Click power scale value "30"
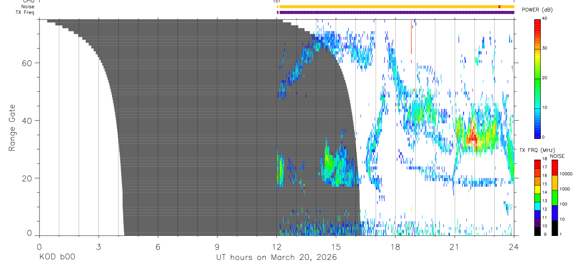 click(x=545, y=49)
